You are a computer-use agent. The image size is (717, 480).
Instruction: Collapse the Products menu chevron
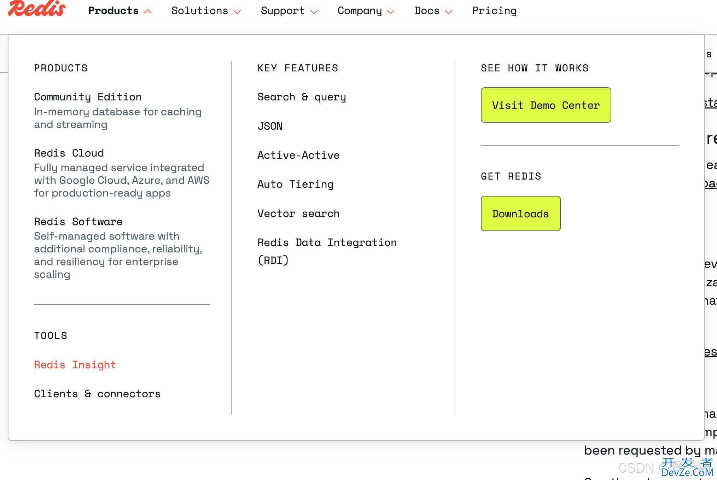pos(148,11)
